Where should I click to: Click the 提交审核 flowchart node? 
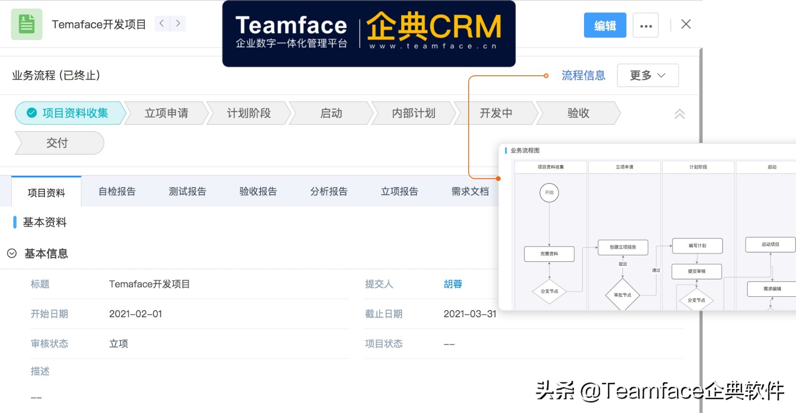click(x=697, y=272)
